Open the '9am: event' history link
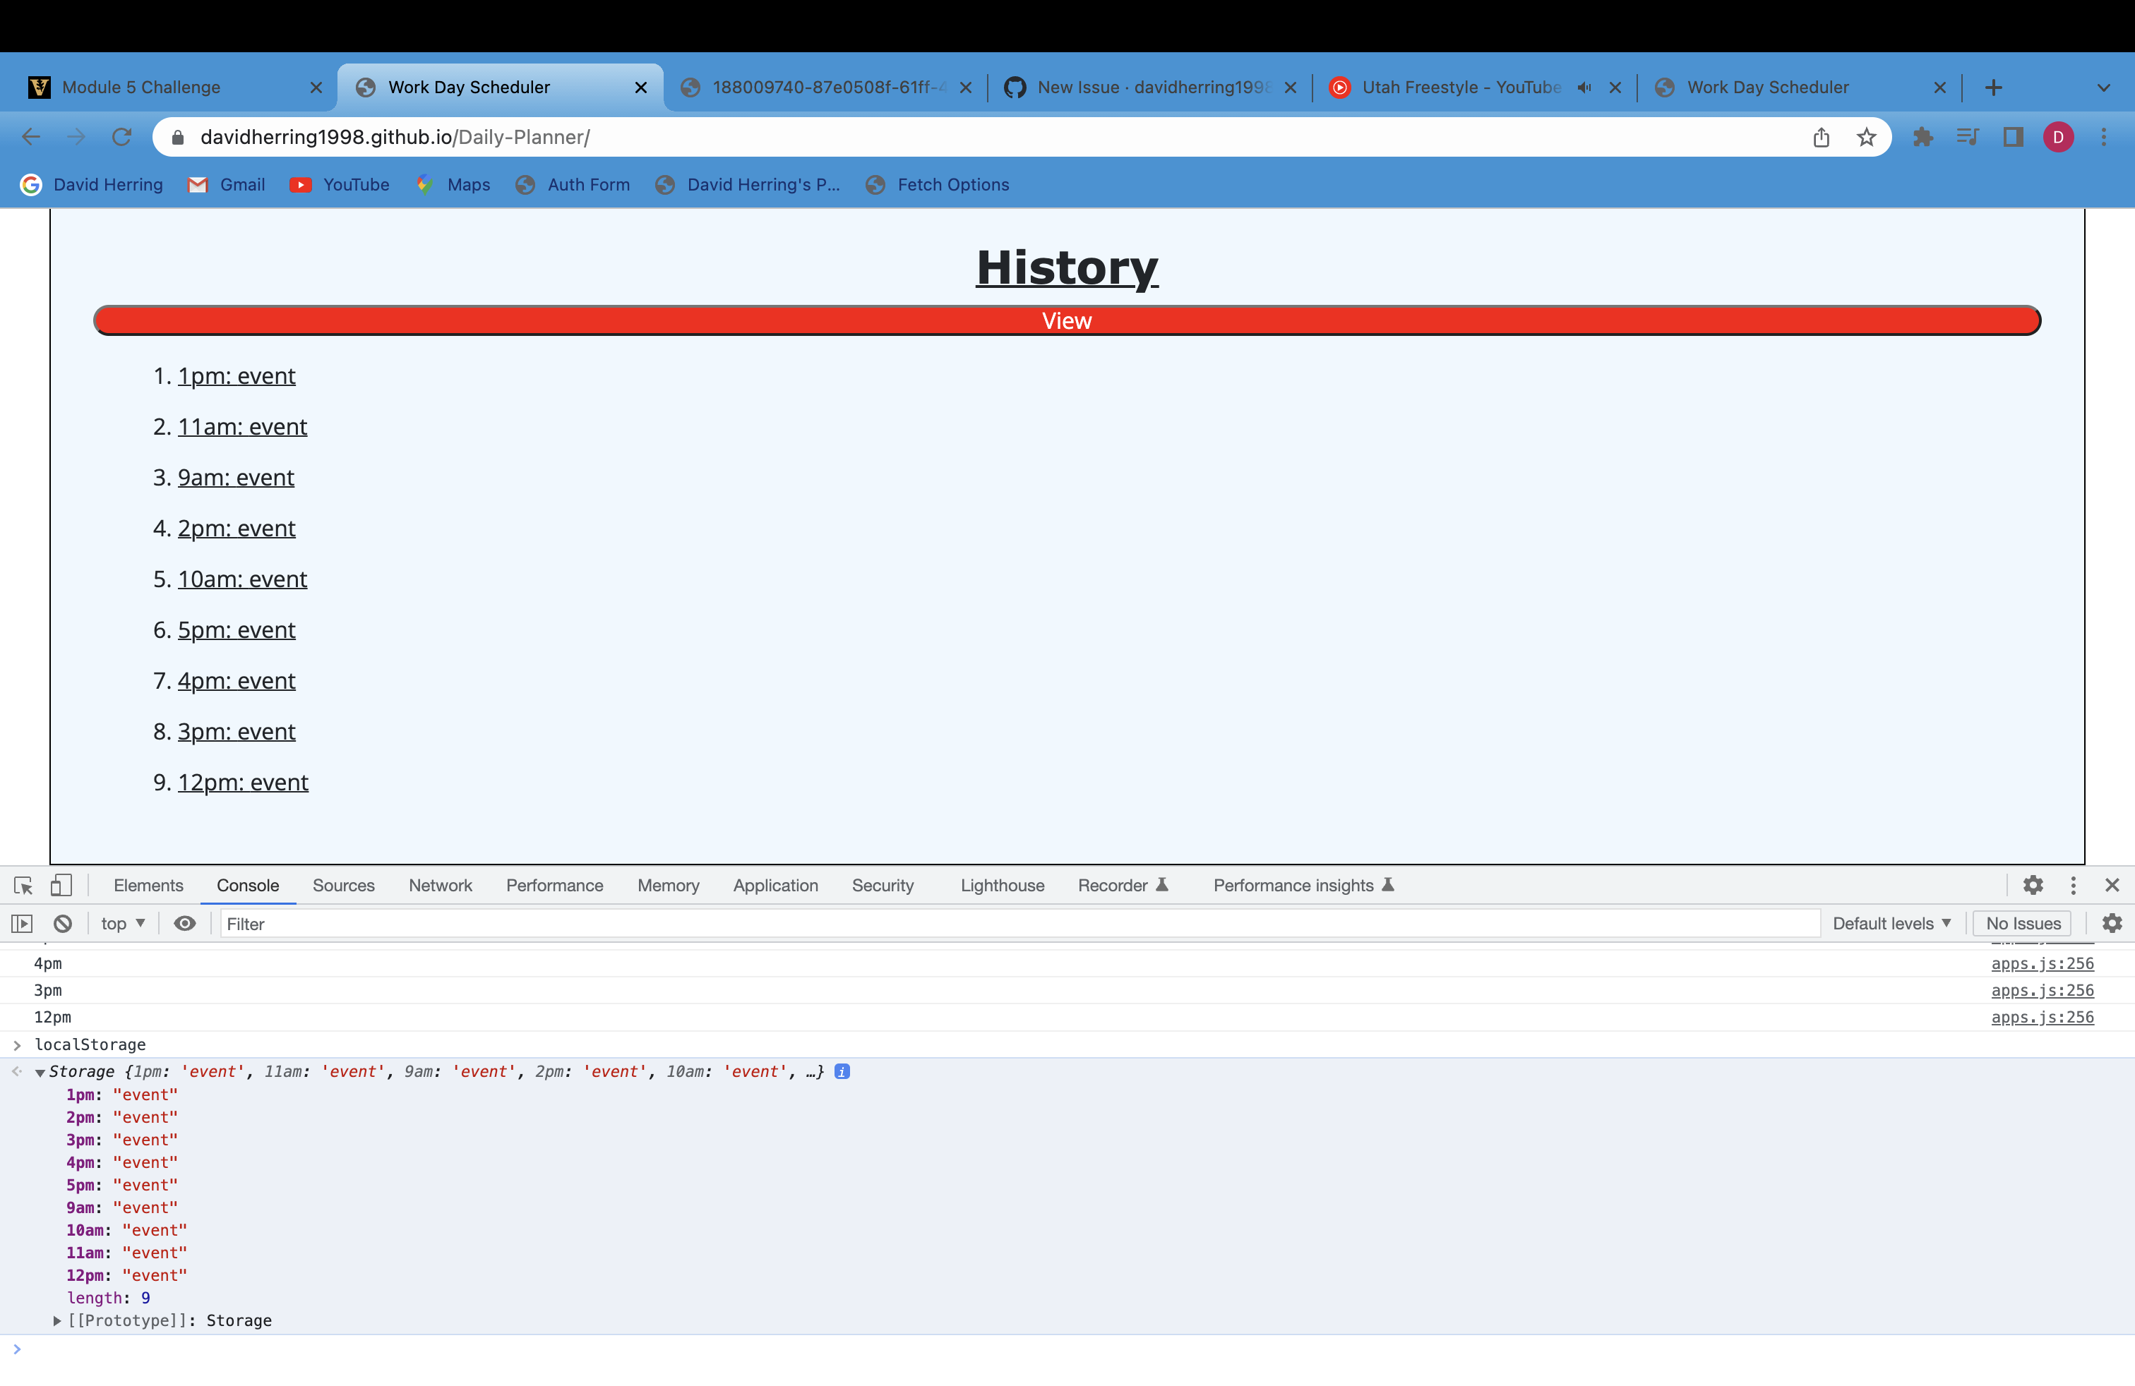Image resolution: width=2135 pixels, height=1386 pixels. coord(236,477)
